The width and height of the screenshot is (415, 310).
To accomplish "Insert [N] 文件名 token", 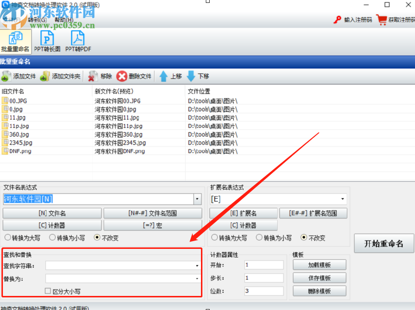I will 52,213.
